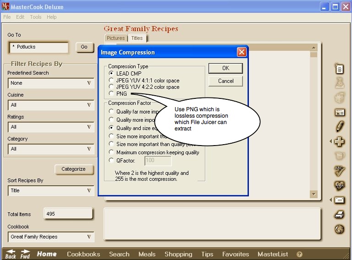Click the new recipe page icon
This screenshot has height=260, width=352.
coord(339,68)
